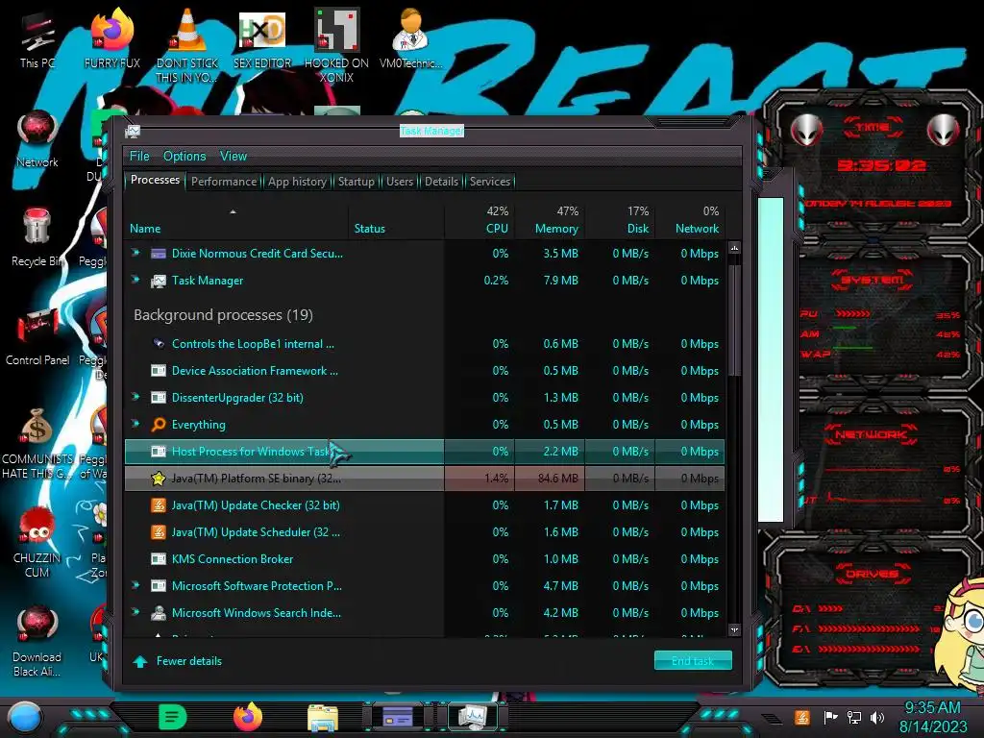Expand the Task Manager process entry
This screenshot has width=984, height=738.
coord(135,280)
